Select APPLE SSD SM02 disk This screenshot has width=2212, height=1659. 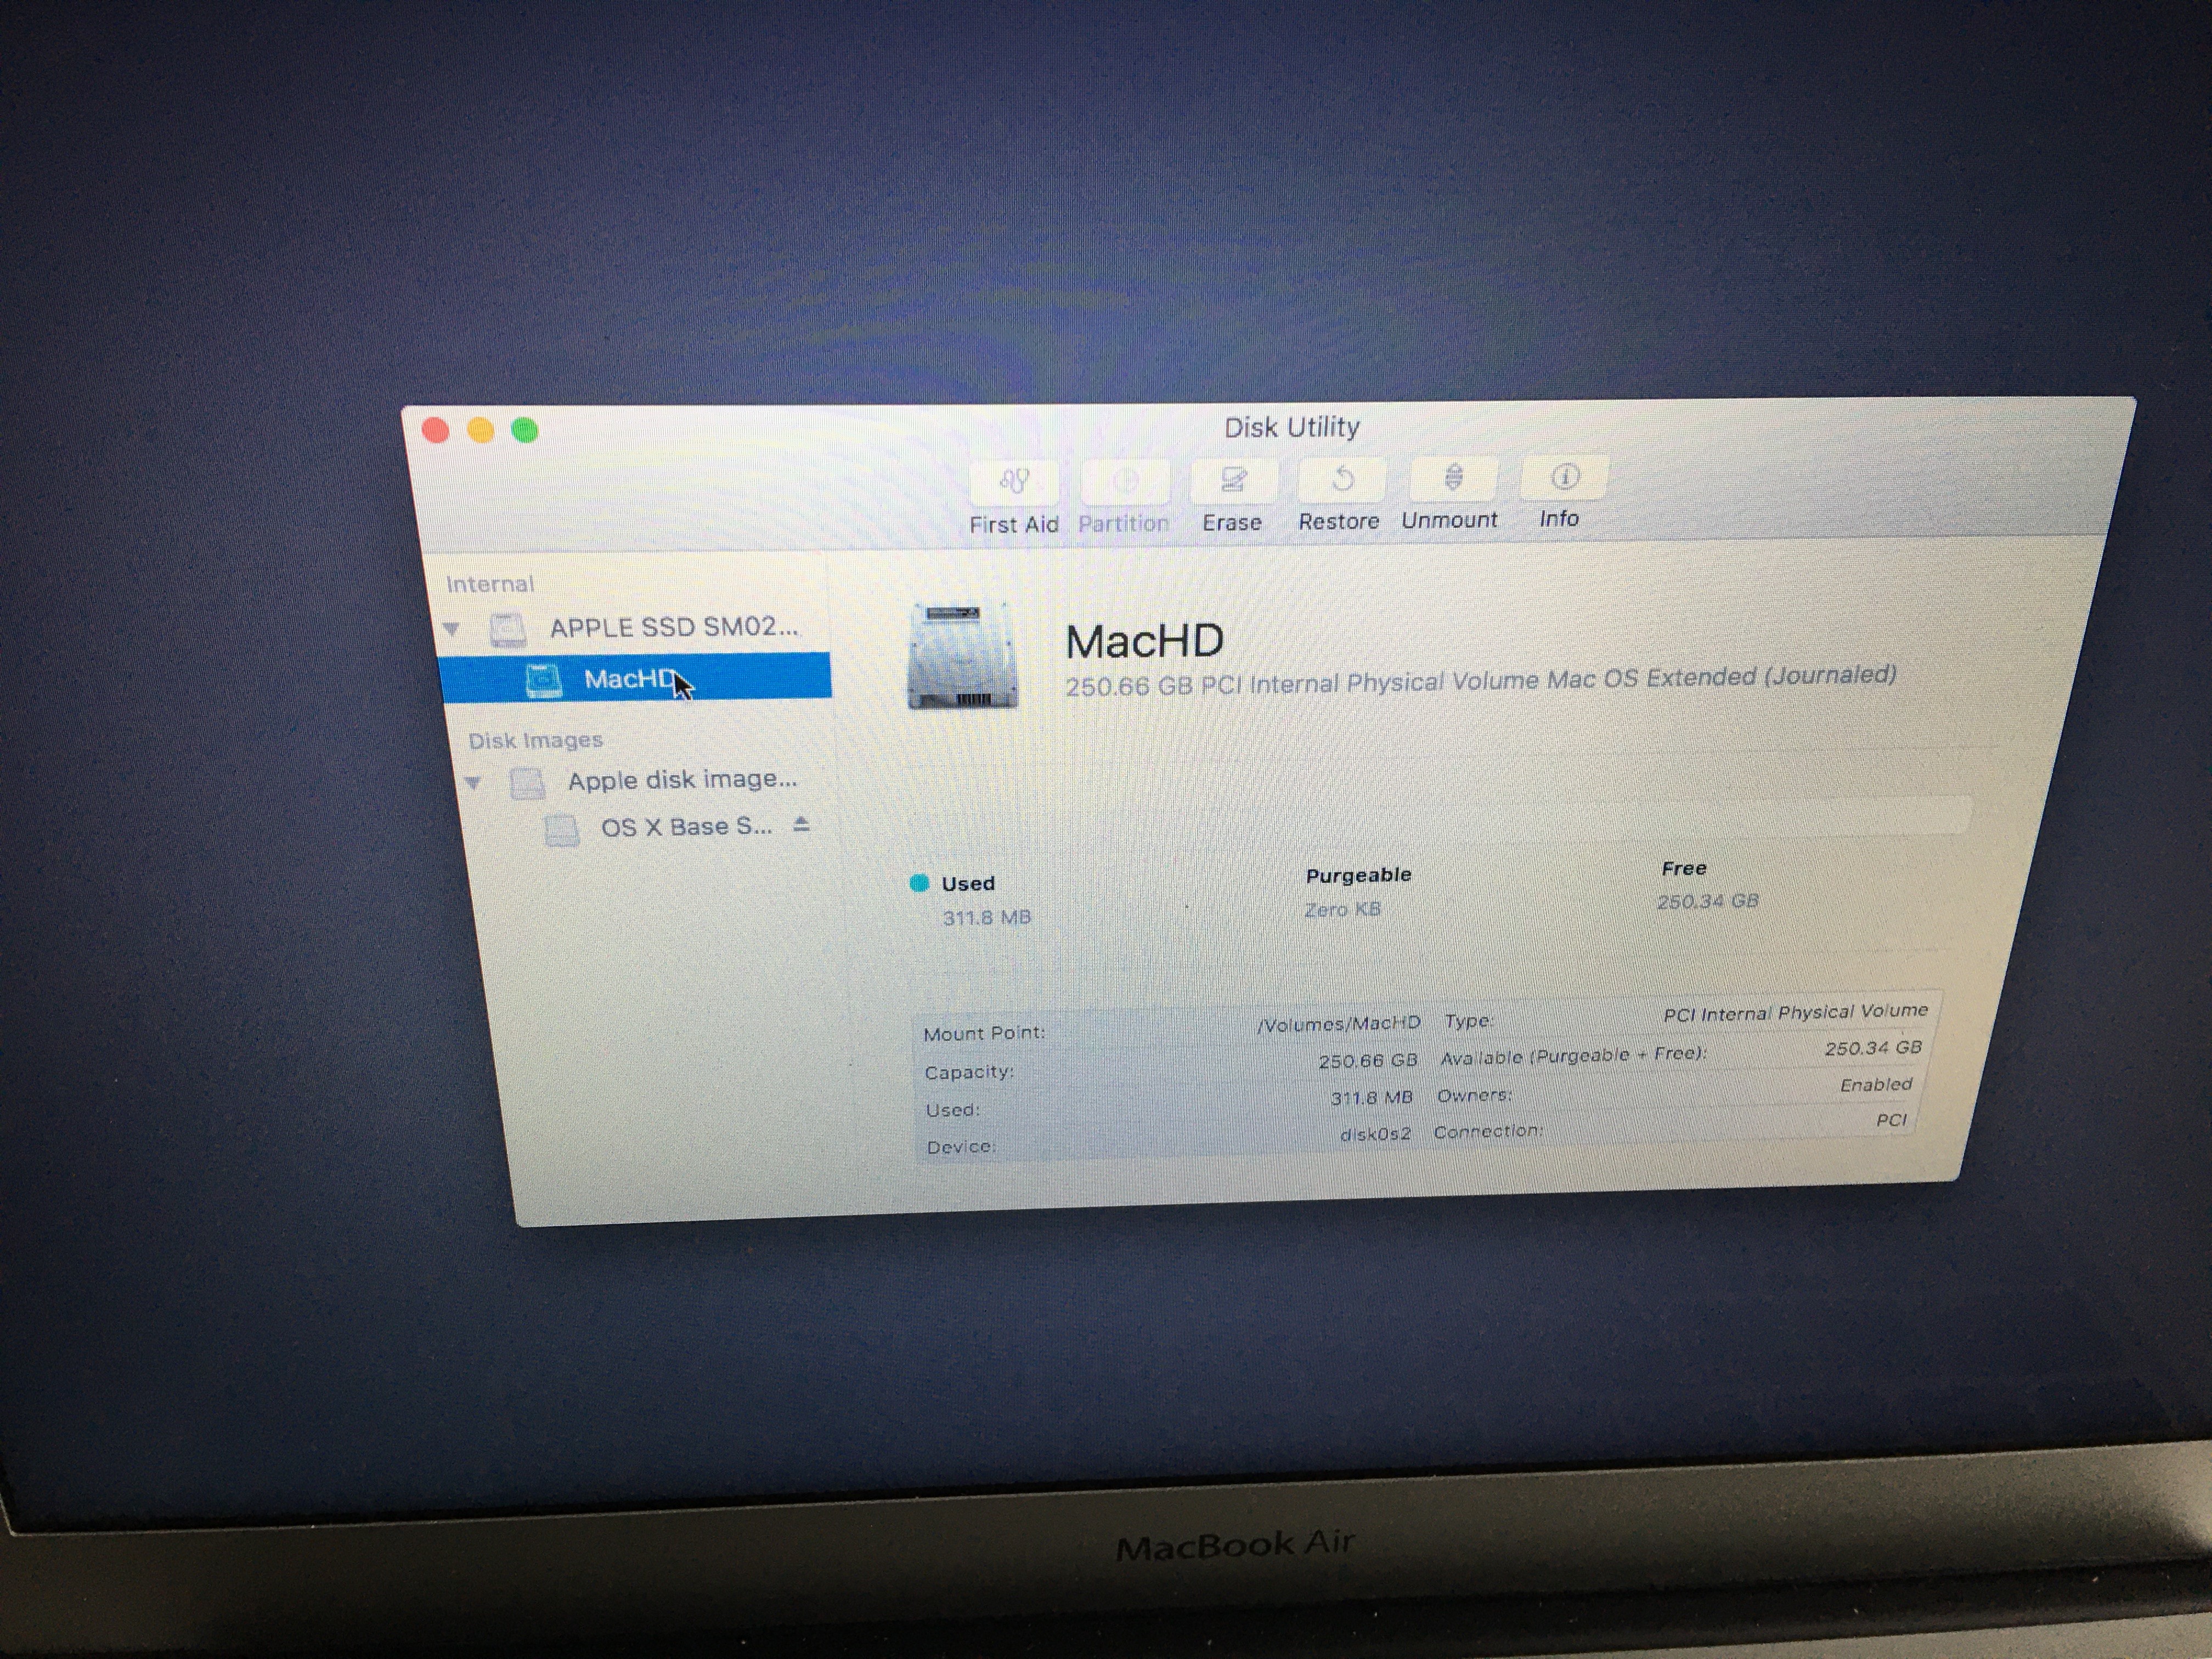[x=672, y=627]
